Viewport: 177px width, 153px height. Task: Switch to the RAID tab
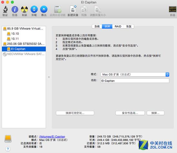(x=118, y=26)
